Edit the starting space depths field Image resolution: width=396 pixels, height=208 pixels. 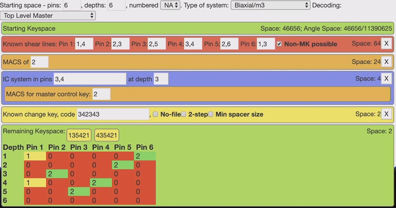click(x=116, y=5)
